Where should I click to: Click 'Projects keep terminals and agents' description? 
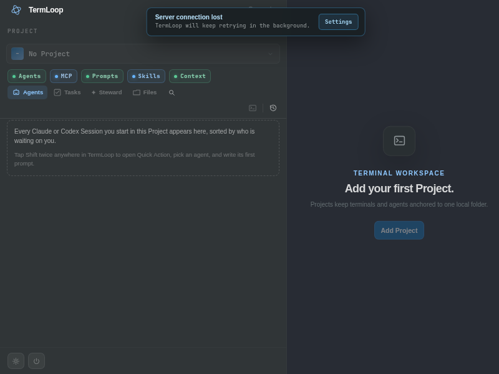click(x=399, y=205)
